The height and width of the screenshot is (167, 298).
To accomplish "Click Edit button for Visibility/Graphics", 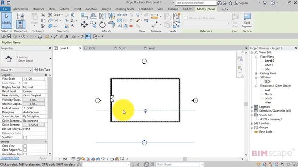I will pyautogui.click(x=34, y=100).
